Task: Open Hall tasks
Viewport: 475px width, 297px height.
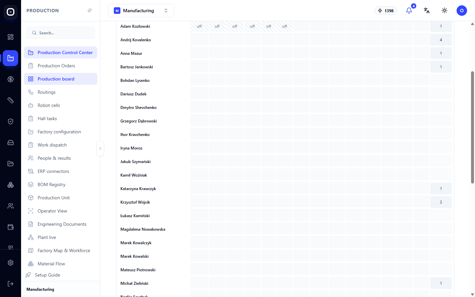Action: [x=60, y=118]
